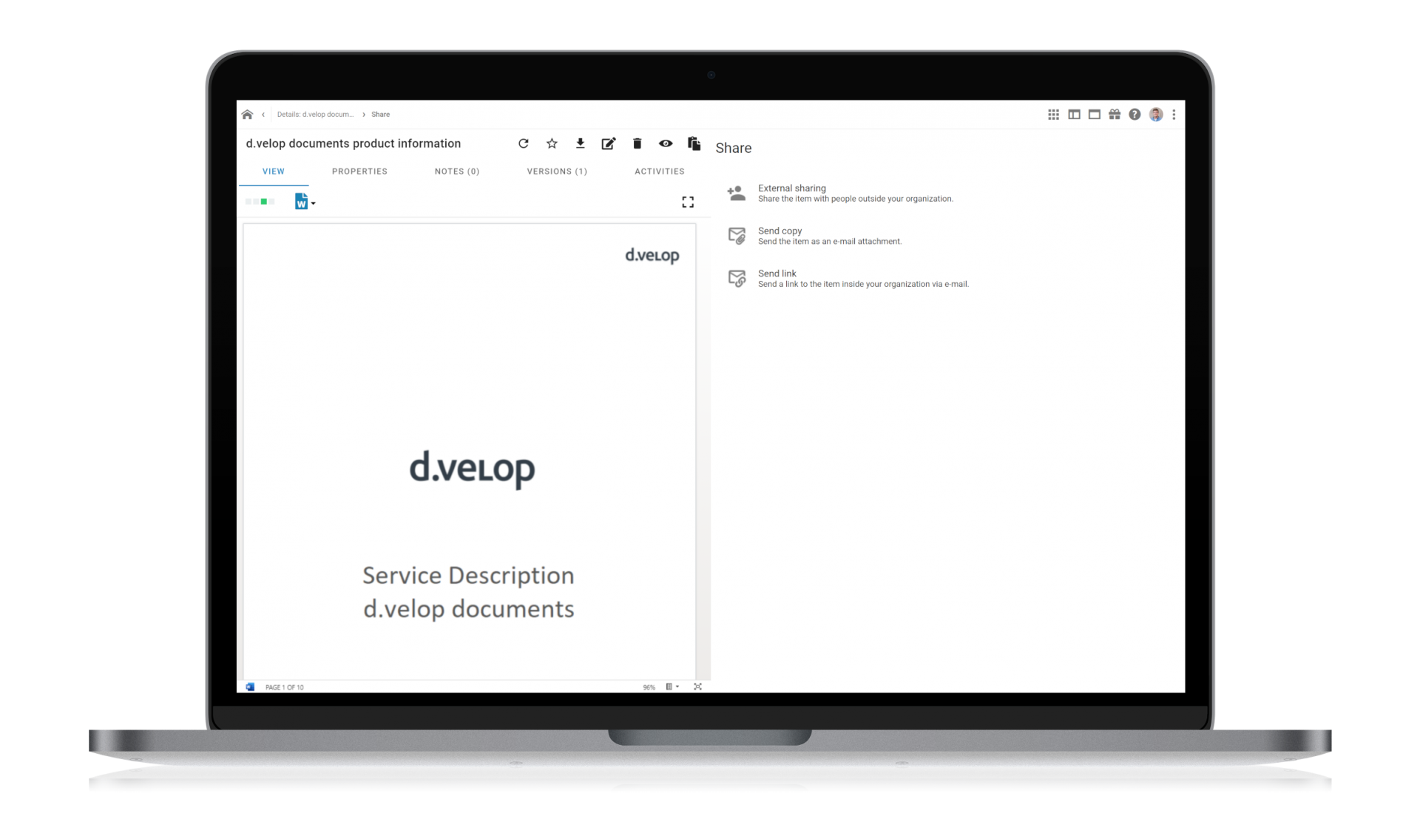Open page layout dropdown in viewer footer
This screenshot has width=1420, height=816.
coord(672,687)
